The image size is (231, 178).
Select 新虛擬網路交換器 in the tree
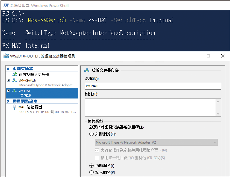[34, 74]
